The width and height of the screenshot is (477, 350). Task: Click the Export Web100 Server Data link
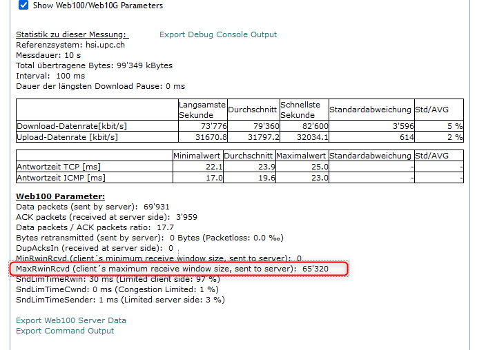point(70,320)
